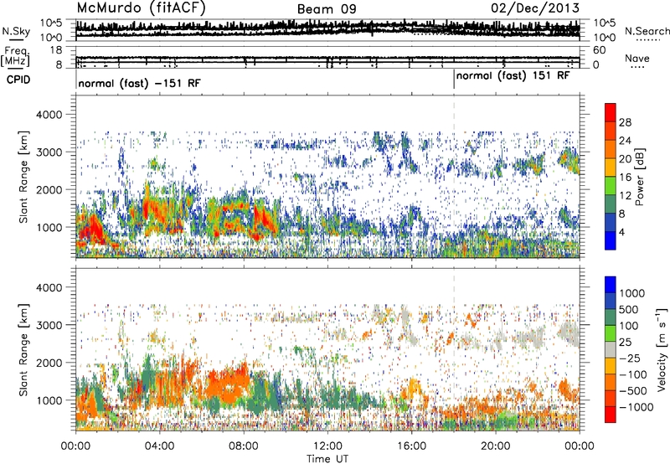This screenshot has height=464, width=670.
Task: Click the '20:00' time tick label
Action: coord(496,446)
